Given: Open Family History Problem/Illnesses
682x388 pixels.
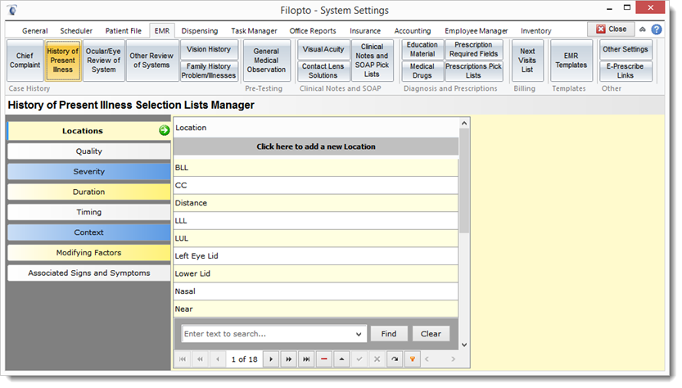Looking at the screenshot, I should (209, 71).
